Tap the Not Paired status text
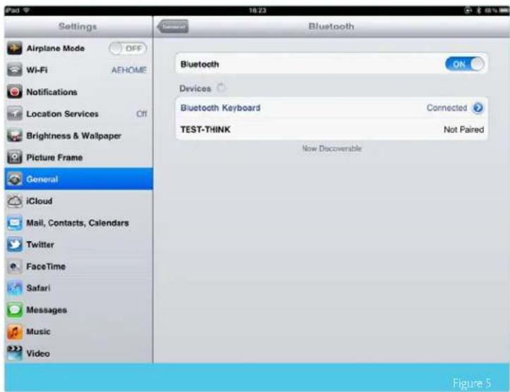This screenshot has width=510, height=392. tap(464, 129)
